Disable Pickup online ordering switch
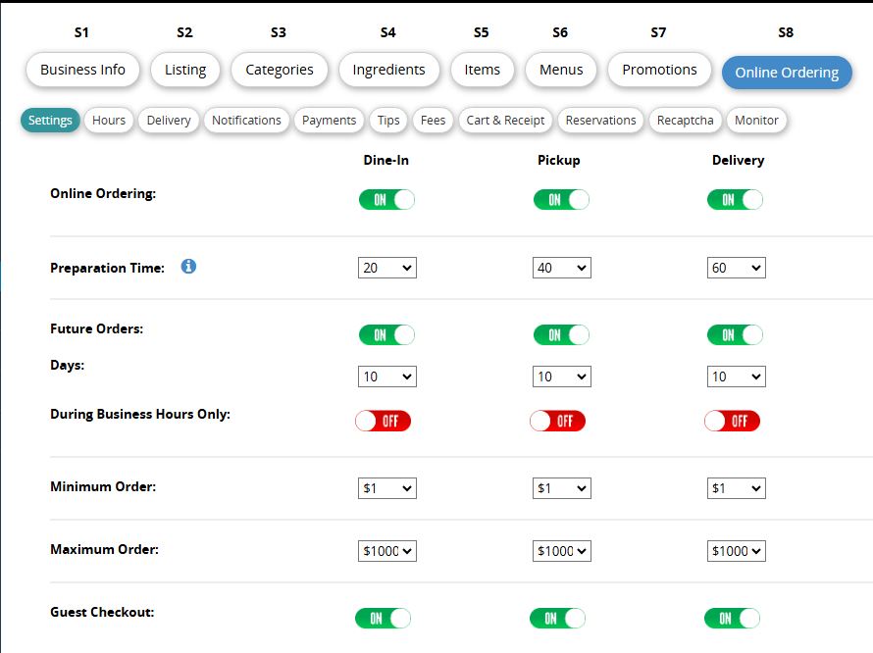This screenshot has width=873, height=653. (x=561, y=199)
